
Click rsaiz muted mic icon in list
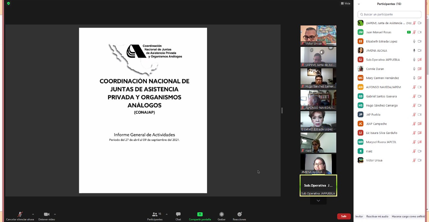point(414,151)
